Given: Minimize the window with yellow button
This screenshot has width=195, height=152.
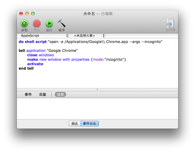Looking at the screenshot, I should point(27,14).
